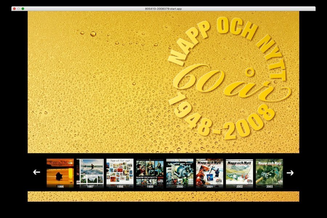Image resolution: width=327 pixels, height=218 pixels.
Task: Choose the 2002 Napp och Nytt cover
Action: point(239,173)
